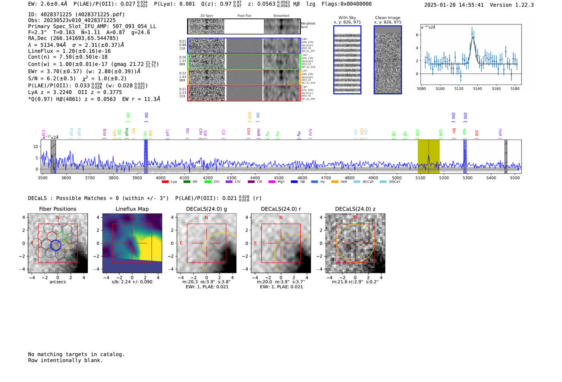Screen dimensions: 562x382
Task: Click the Flags:0x00400000 header text
Action: (346, 4)
